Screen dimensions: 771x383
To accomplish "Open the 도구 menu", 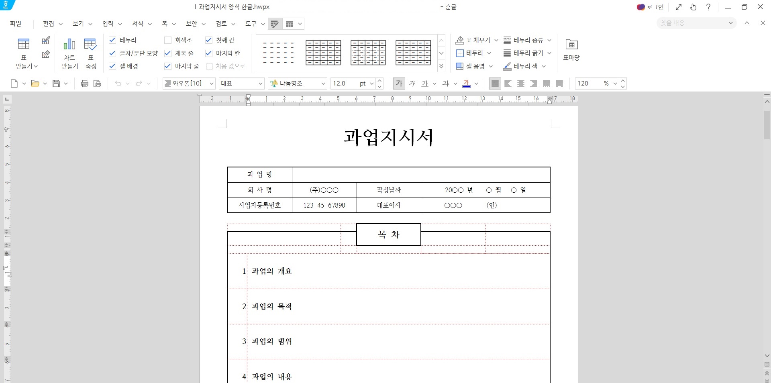I will click(251, 24).
